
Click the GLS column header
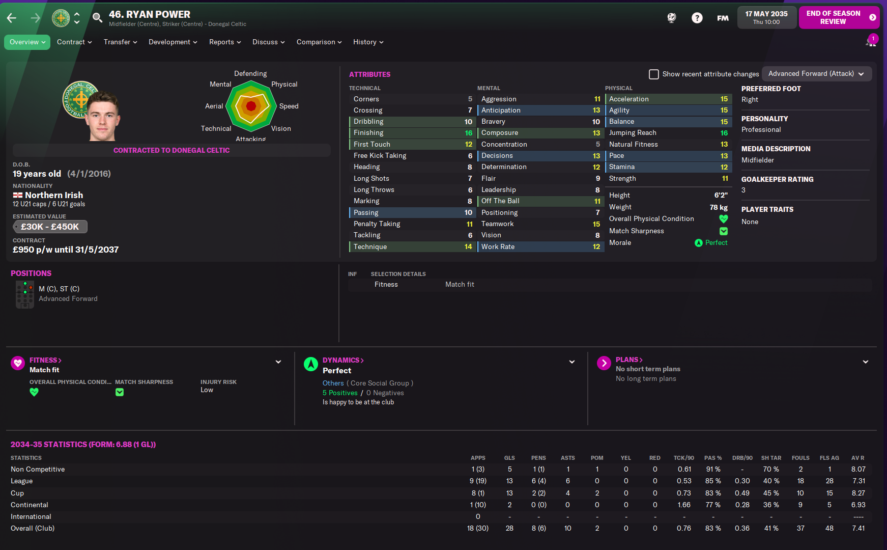click(x=509, y=458)
